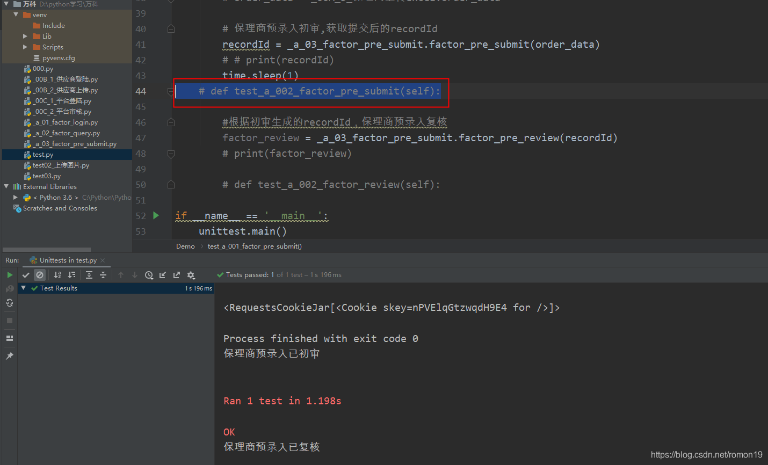This screenshot has width=768, height=465.
Task: Toggle the Show Passed checkmark filter
Action: click(x=26, y=274)
